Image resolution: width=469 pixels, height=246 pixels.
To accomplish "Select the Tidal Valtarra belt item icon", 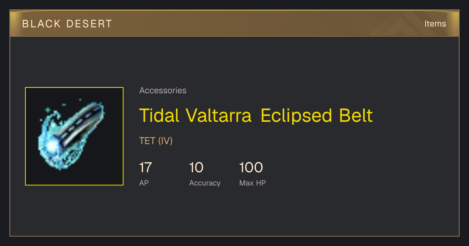I will (74, 136).
